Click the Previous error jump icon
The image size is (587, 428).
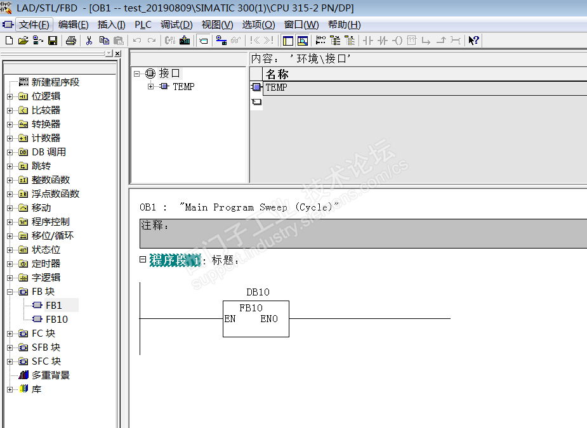[x=254, y=41]
